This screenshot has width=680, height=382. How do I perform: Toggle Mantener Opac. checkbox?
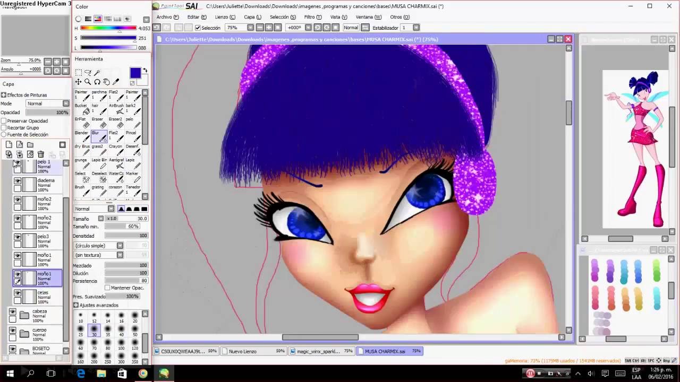(107, 288)
